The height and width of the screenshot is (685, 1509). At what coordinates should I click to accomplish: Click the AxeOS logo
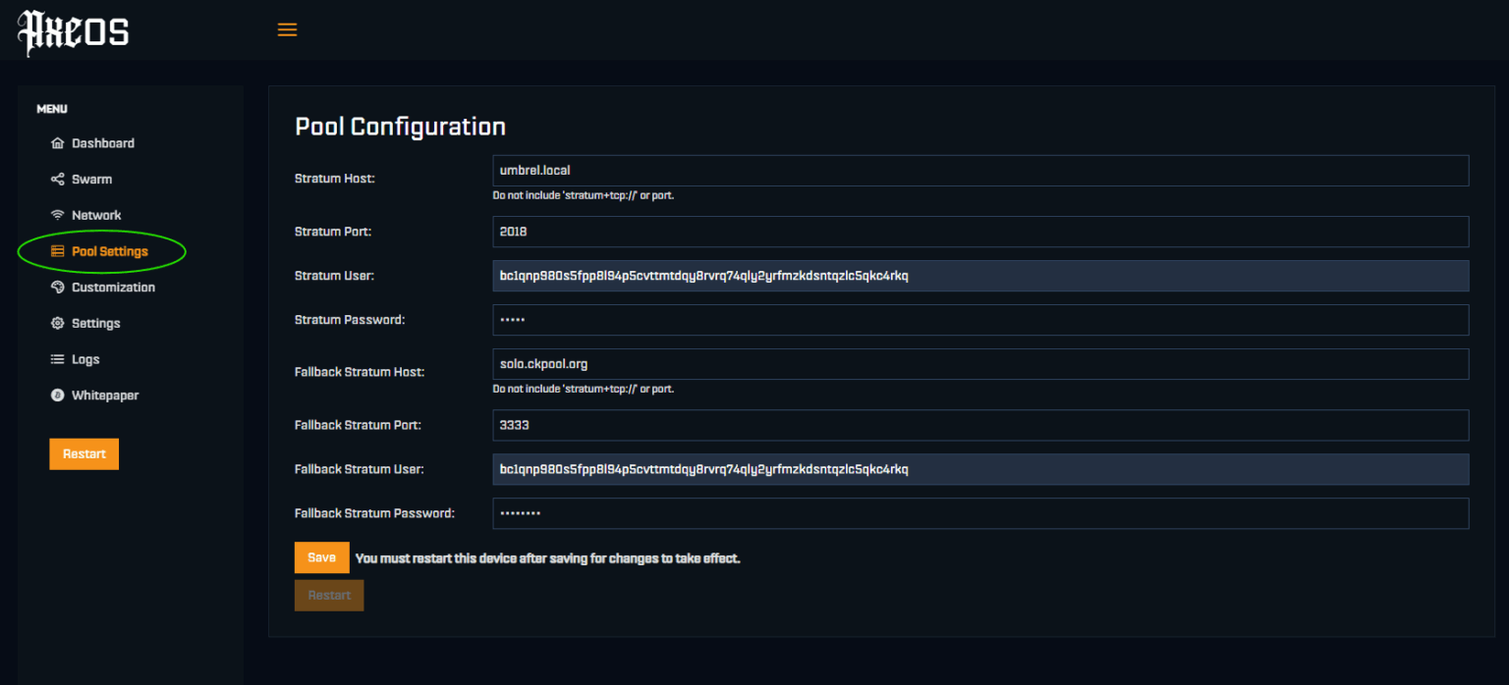(x=73, y=32)
